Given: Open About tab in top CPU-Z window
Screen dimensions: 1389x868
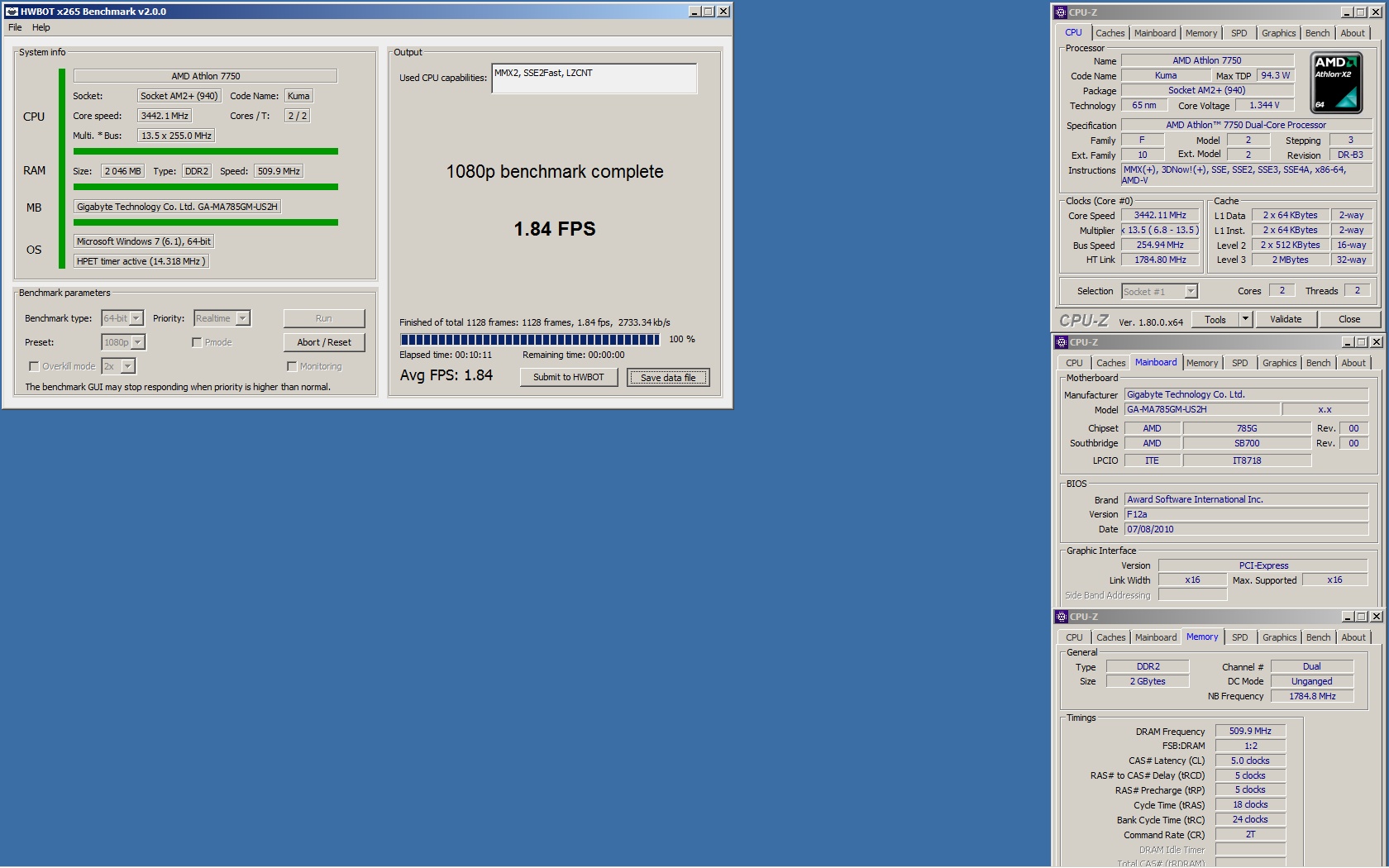Looking at the screenshot, I should click(x=1353, y=33).
